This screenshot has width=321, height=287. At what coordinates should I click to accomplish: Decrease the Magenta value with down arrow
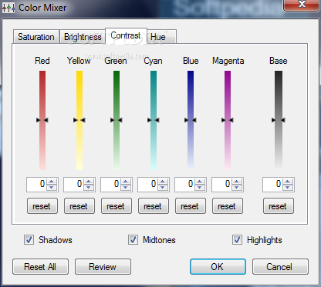tap(237, 187)
